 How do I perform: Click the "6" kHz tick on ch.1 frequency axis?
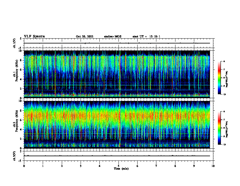21,70
